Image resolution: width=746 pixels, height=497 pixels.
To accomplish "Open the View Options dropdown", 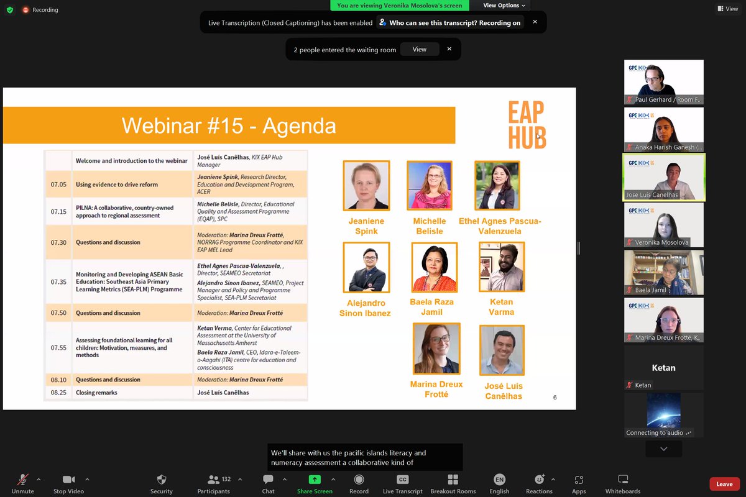I will coord(504,5).
